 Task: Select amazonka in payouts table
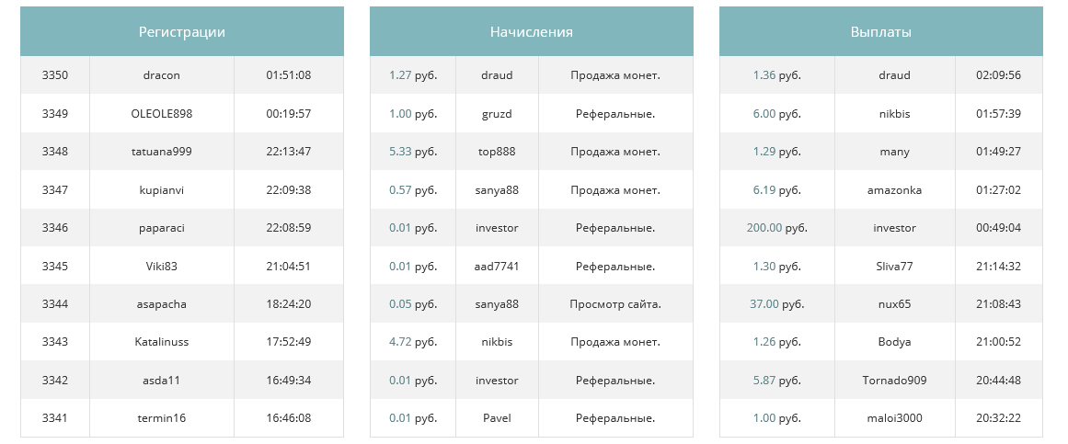point(894,189)
